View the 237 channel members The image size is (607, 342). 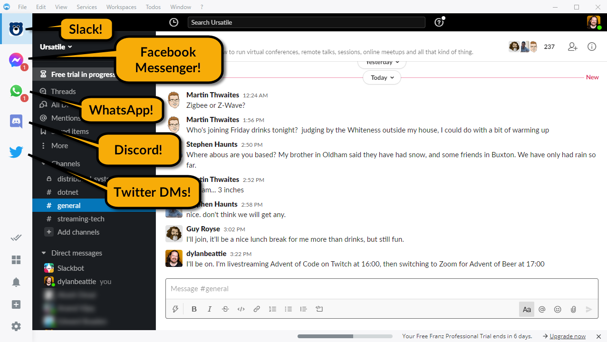pos(531,47)
